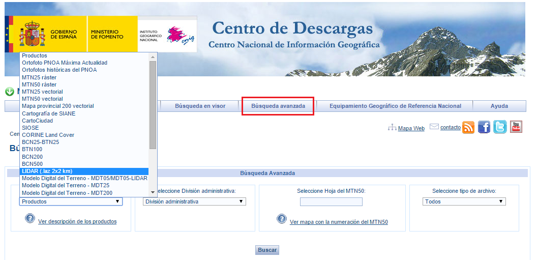Image resolution: width=537 pixels, height=260 pixels.
Task: Open the Twitter icon link
Action: tap(500, 127)
